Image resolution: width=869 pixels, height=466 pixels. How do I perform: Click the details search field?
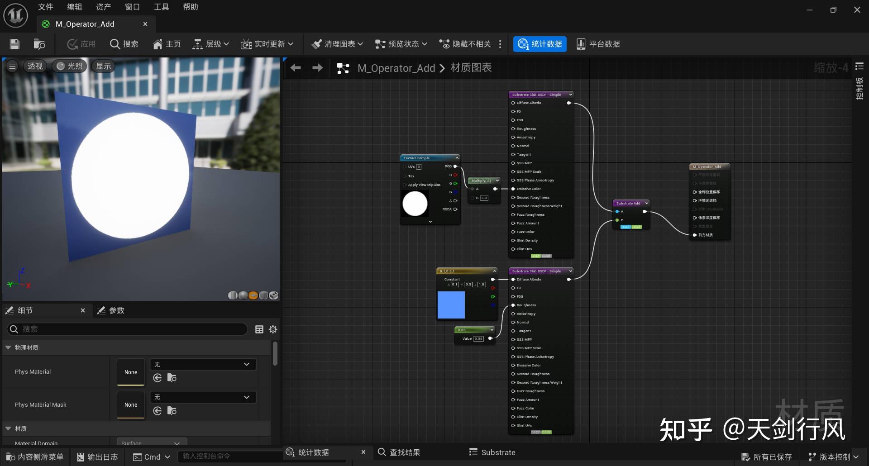[x=127, y=329]
